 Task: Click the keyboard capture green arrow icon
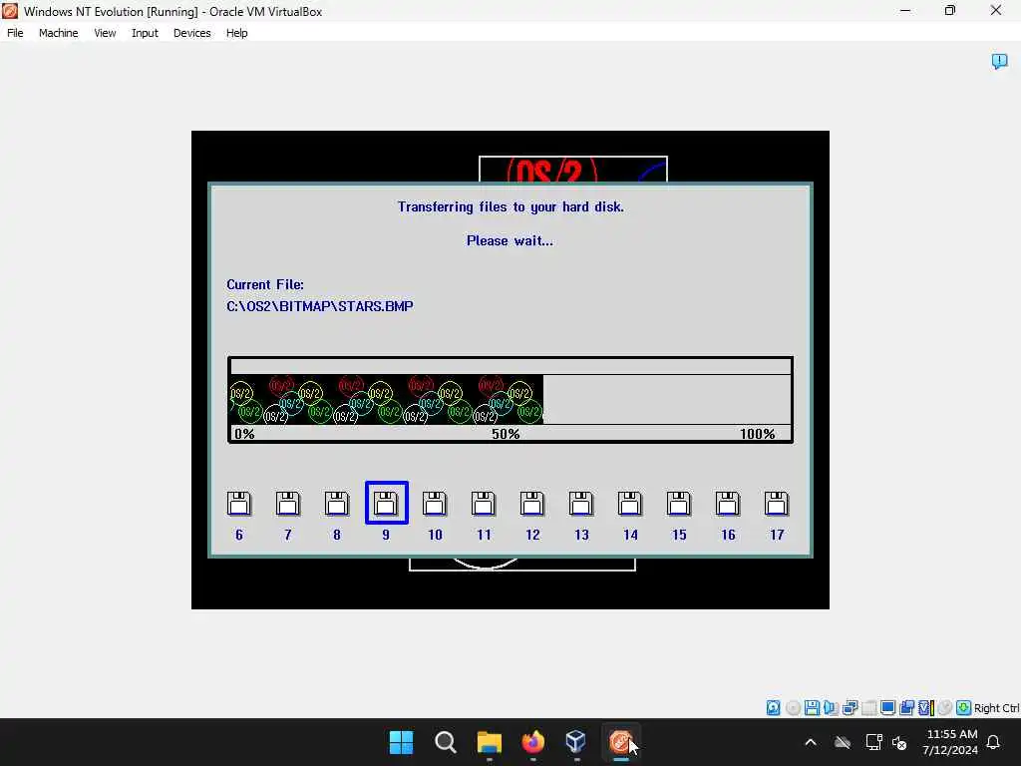tap(964, 708)
